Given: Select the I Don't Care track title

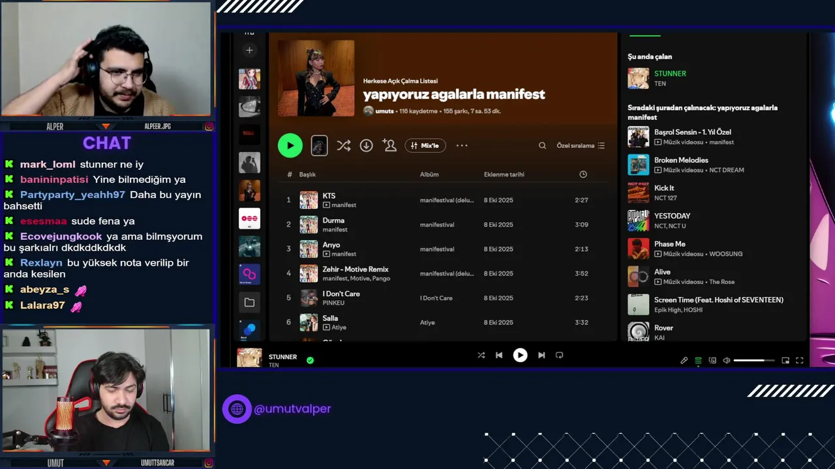Looking at the screenshot, I should pyautogui.click(x=341, y=294).
